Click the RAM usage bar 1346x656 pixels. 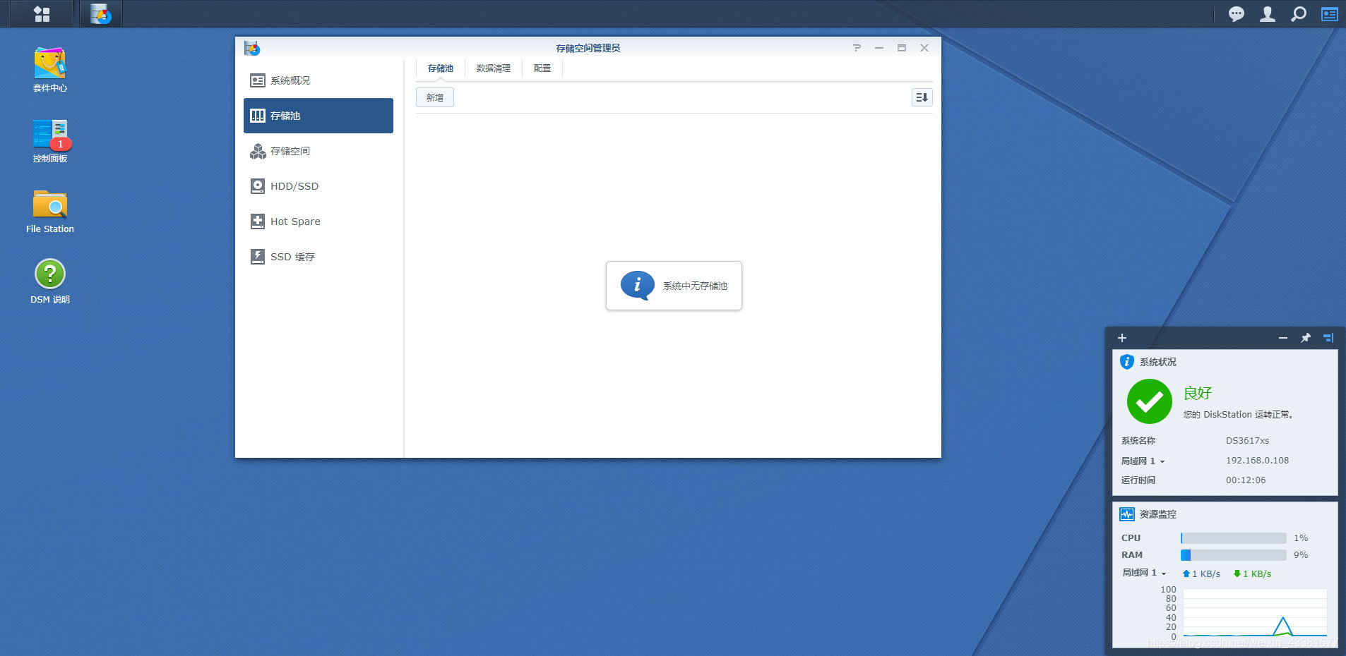[1233, 555]
